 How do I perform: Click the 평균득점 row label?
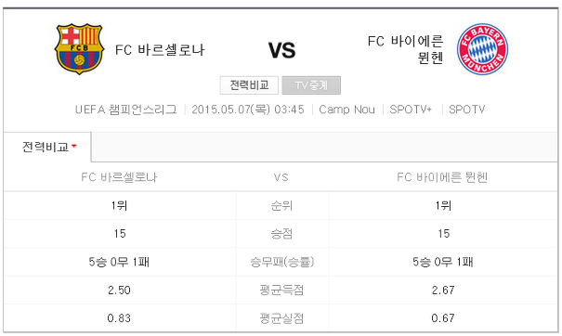coord(281,290)
